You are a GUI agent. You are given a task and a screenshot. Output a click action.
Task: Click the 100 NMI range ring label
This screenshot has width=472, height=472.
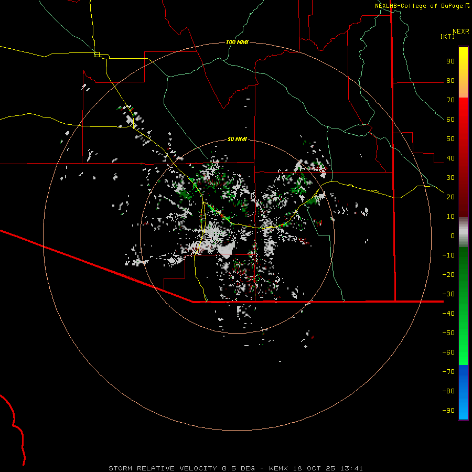[237, 42]
